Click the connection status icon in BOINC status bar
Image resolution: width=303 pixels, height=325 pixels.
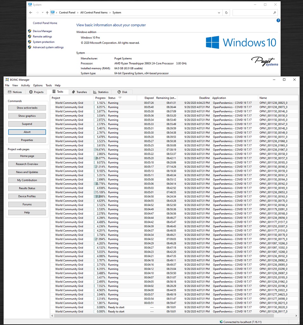tap(221, 322)
